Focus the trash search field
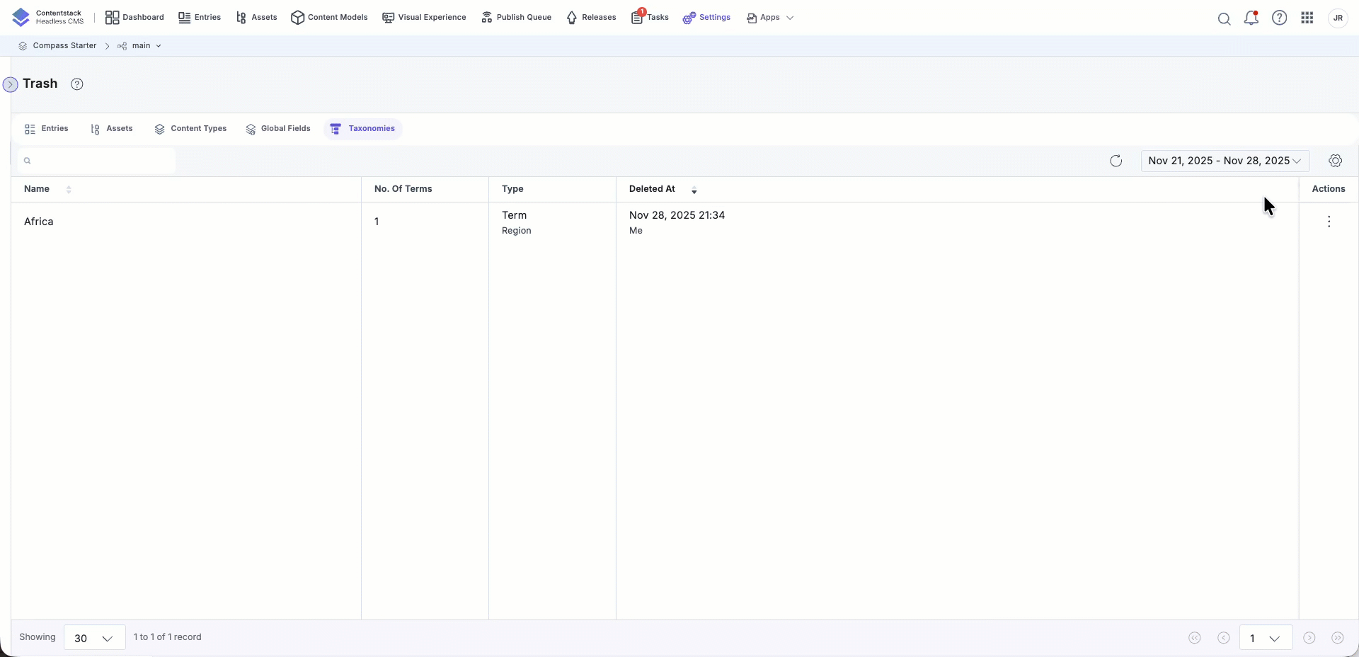 coord(97,161)
